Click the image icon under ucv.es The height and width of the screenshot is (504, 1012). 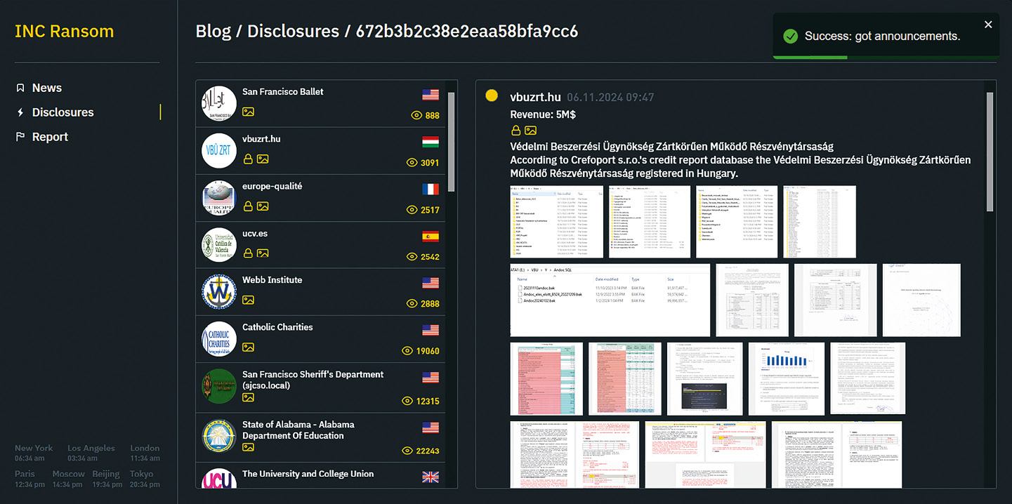point(263,253)
